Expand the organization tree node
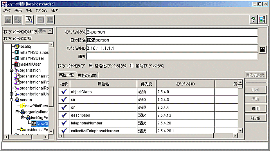This screenshot has height=151, width=270. tap(11, 70)
